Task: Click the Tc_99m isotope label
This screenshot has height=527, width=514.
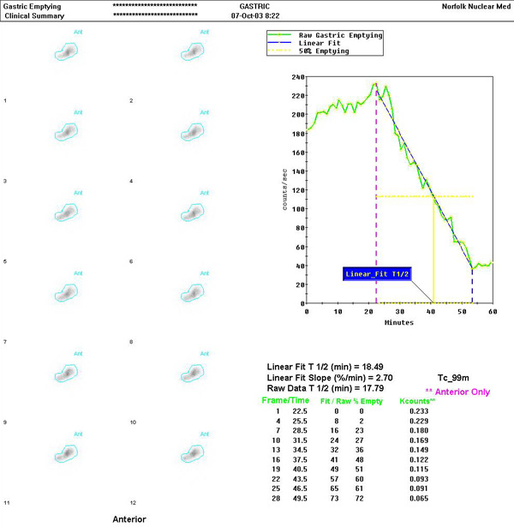Action: [453, 378]
